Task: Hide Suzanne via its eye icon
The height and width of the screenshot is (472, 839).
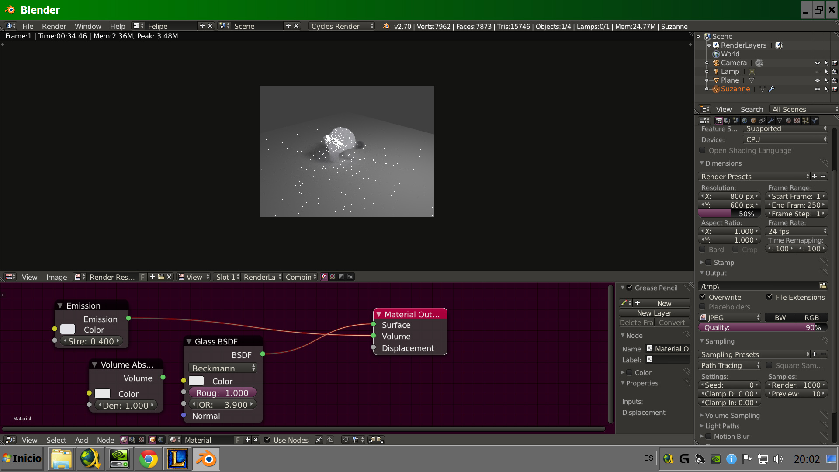Action: (x=817, y=89)
